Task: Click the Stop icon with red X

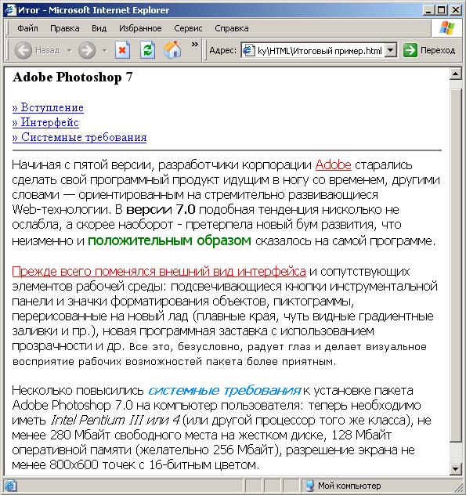Action: tap(122, 50)
